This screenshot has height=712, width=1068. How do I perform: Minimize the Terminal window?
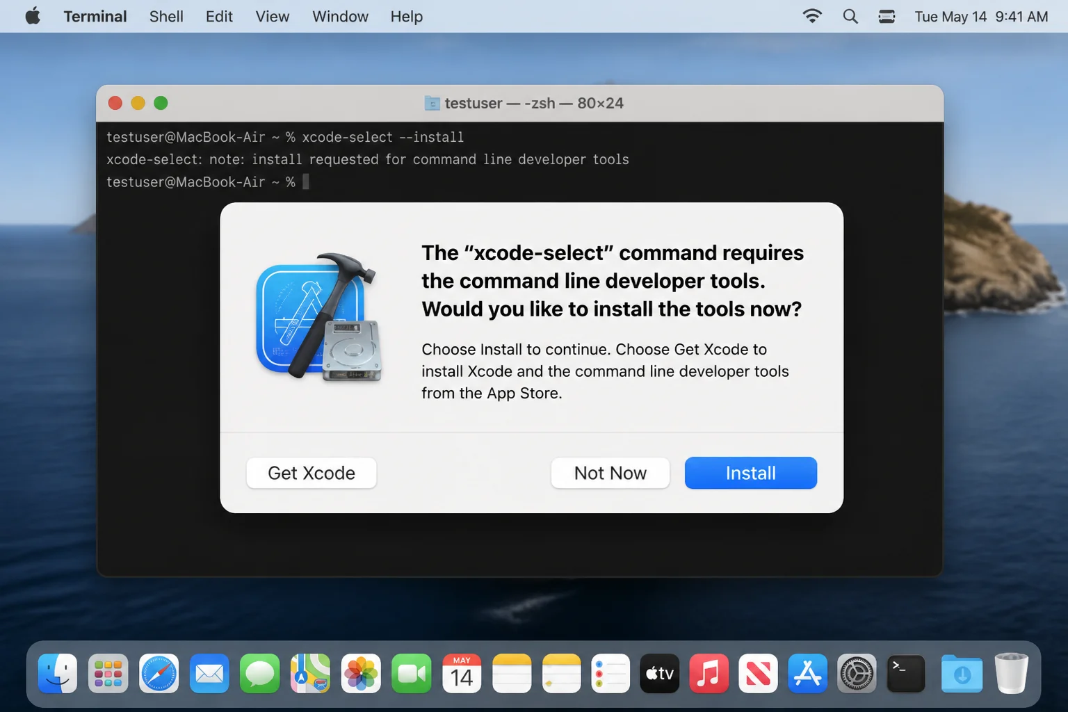(x=138, y=103)
